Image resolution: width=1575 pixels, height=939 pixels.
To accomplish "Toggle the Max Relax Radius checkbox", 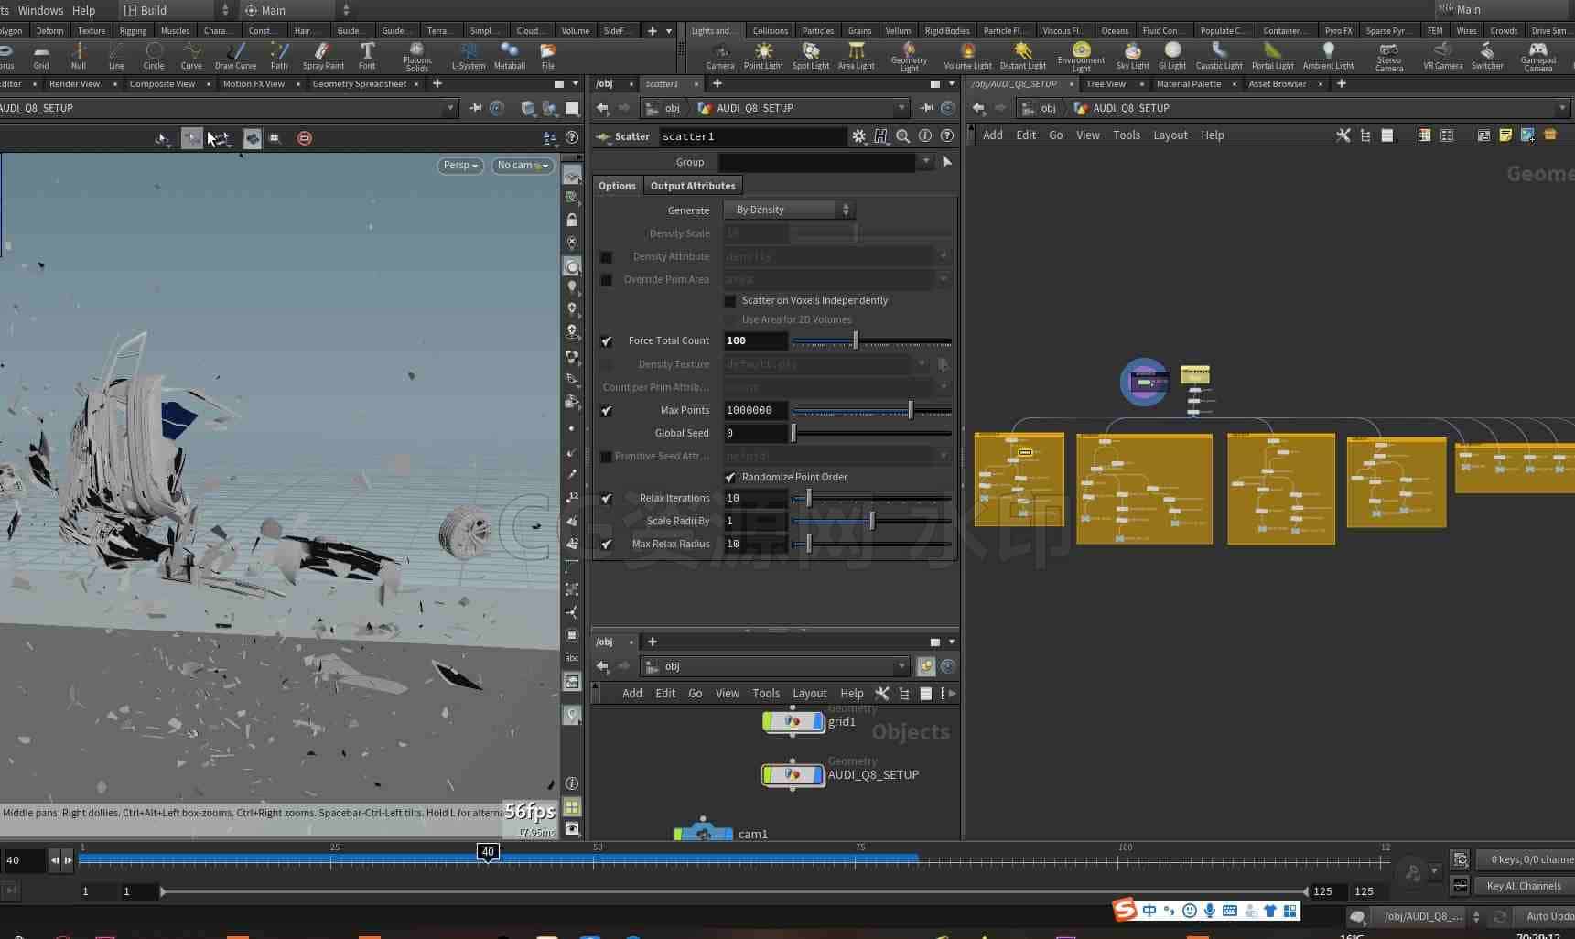I will click(x=606, y=545).
